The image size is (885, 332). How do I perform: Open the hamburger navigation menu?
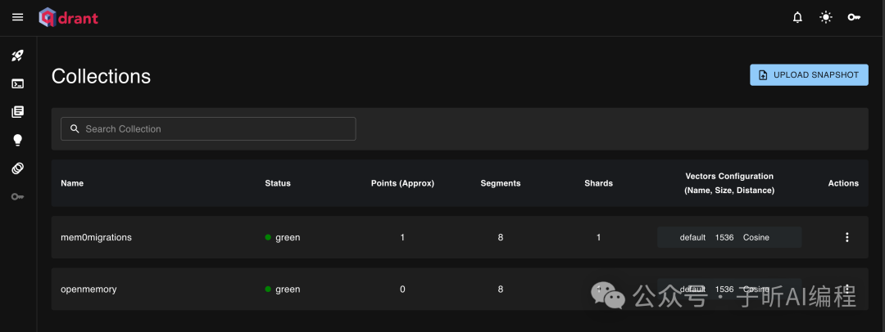tap(17, 17)
